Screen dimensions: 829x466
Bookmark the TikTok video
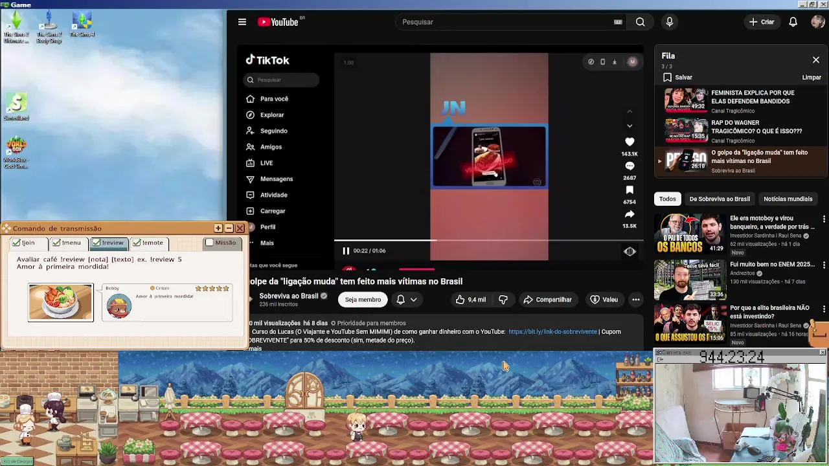[x=630, y=190]
